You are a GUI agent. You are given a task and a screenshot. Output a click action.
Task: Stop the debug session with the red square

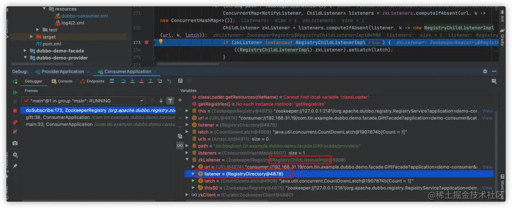(15, 111)
